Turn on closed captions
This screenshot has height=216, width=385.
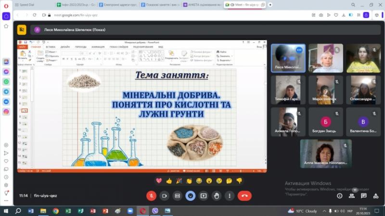pos(177,196)
